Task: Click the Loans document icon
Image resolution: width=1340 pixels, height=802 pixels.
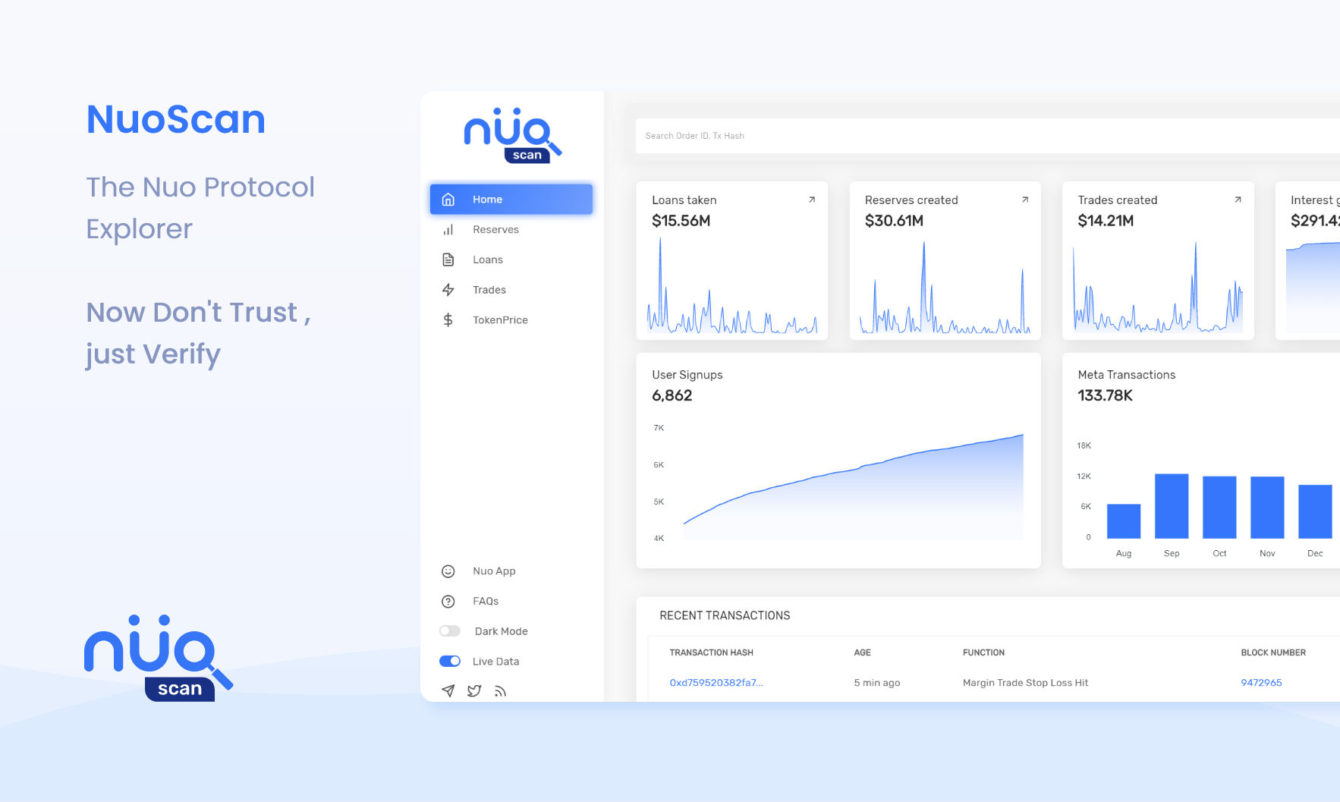Action: pyautogui.click(x=448, y=259)
